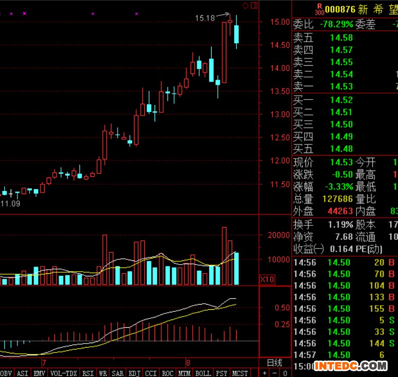
Task: Click the 买一 bid price 14.52
Action: click(x=341, y=100)
